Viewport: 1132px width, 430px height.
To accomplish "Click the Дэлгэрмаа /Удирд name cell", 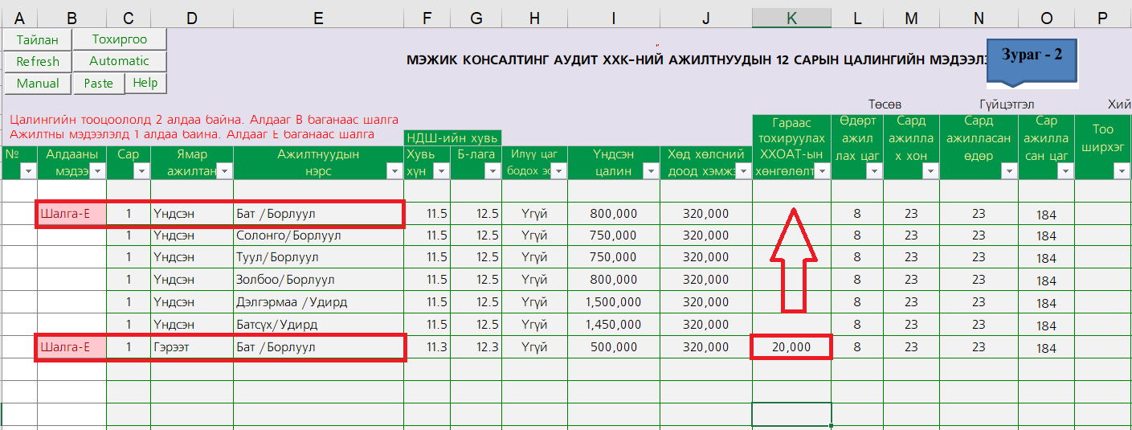I will click(x=318, y=302).
